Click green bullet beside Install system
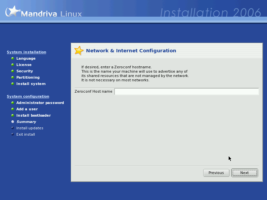The image size is (267, 200). coord(13,84)
